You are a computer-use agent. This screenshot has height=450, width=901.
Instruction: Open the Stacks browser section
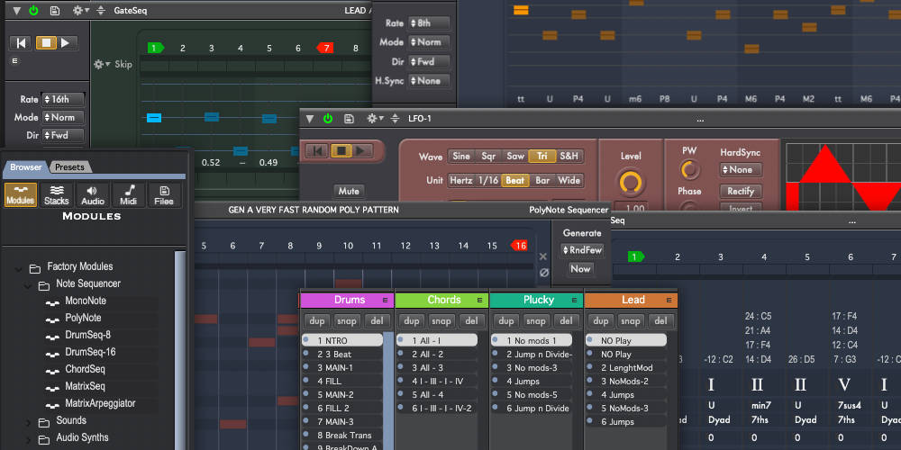[x=57, y=194]
